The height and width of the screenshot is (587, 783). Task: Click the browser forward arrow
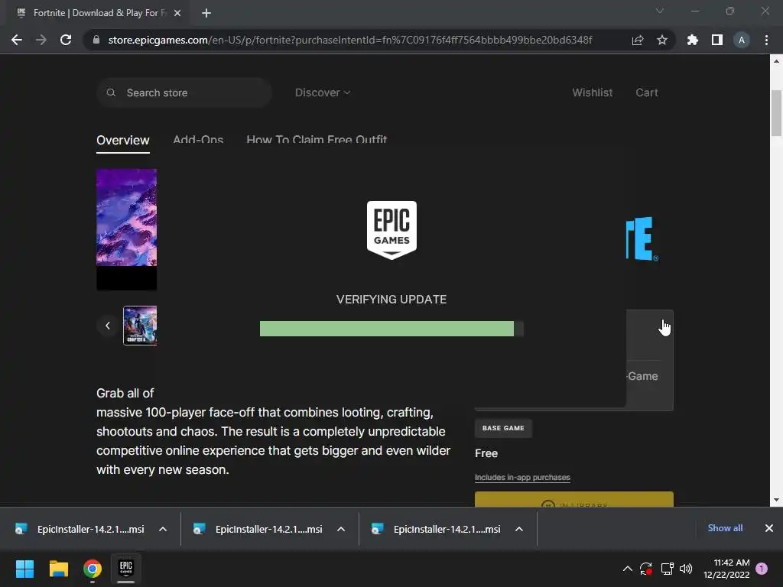41,40
